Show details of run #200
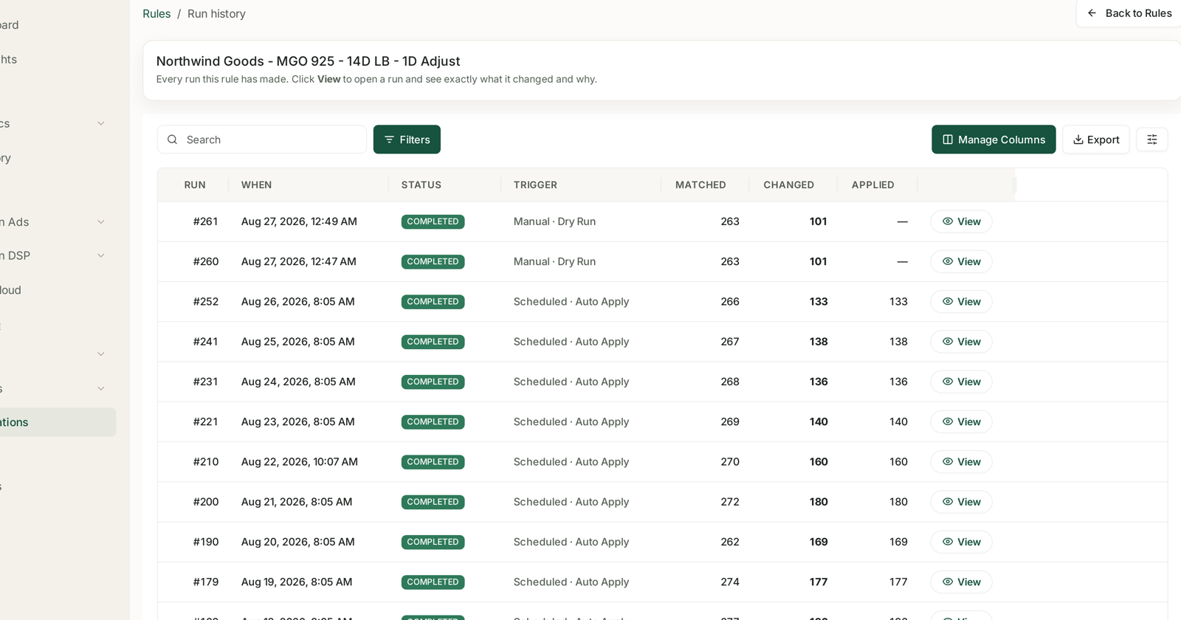The height and width of the screenshot is (620, 1181). pyautogui.click(x=961, y=502)
